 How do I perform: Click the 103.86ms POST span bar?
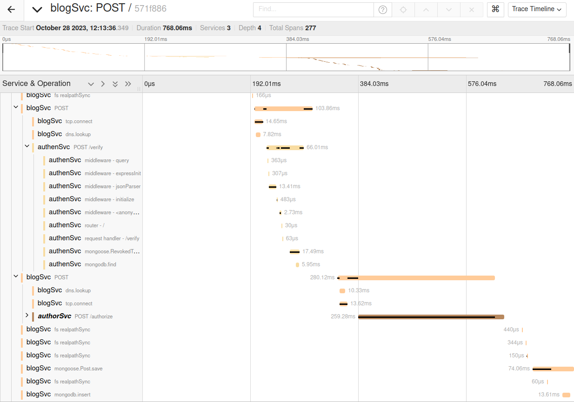tap(283, 108)
